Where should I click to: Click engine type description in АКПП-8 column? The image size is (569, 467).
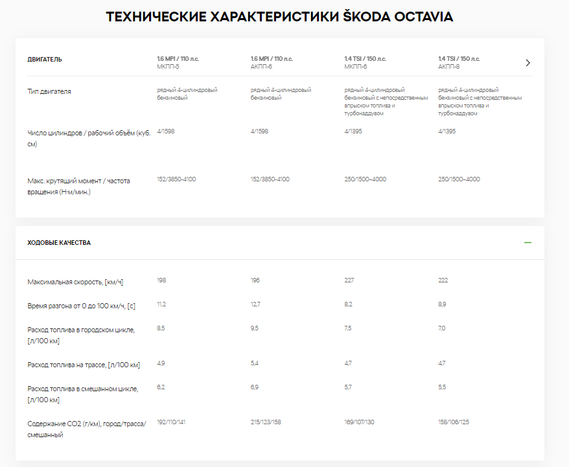tap(480, 102)
